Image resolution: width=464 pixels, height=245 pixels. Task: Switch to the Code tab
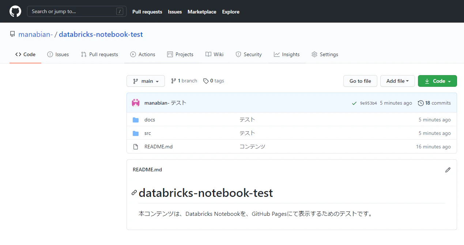[25, 54]
